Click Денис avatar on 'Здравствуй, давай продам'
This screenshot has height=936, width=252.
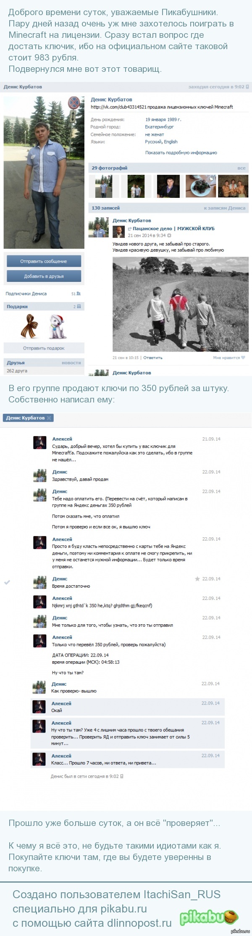coord(40,476)
